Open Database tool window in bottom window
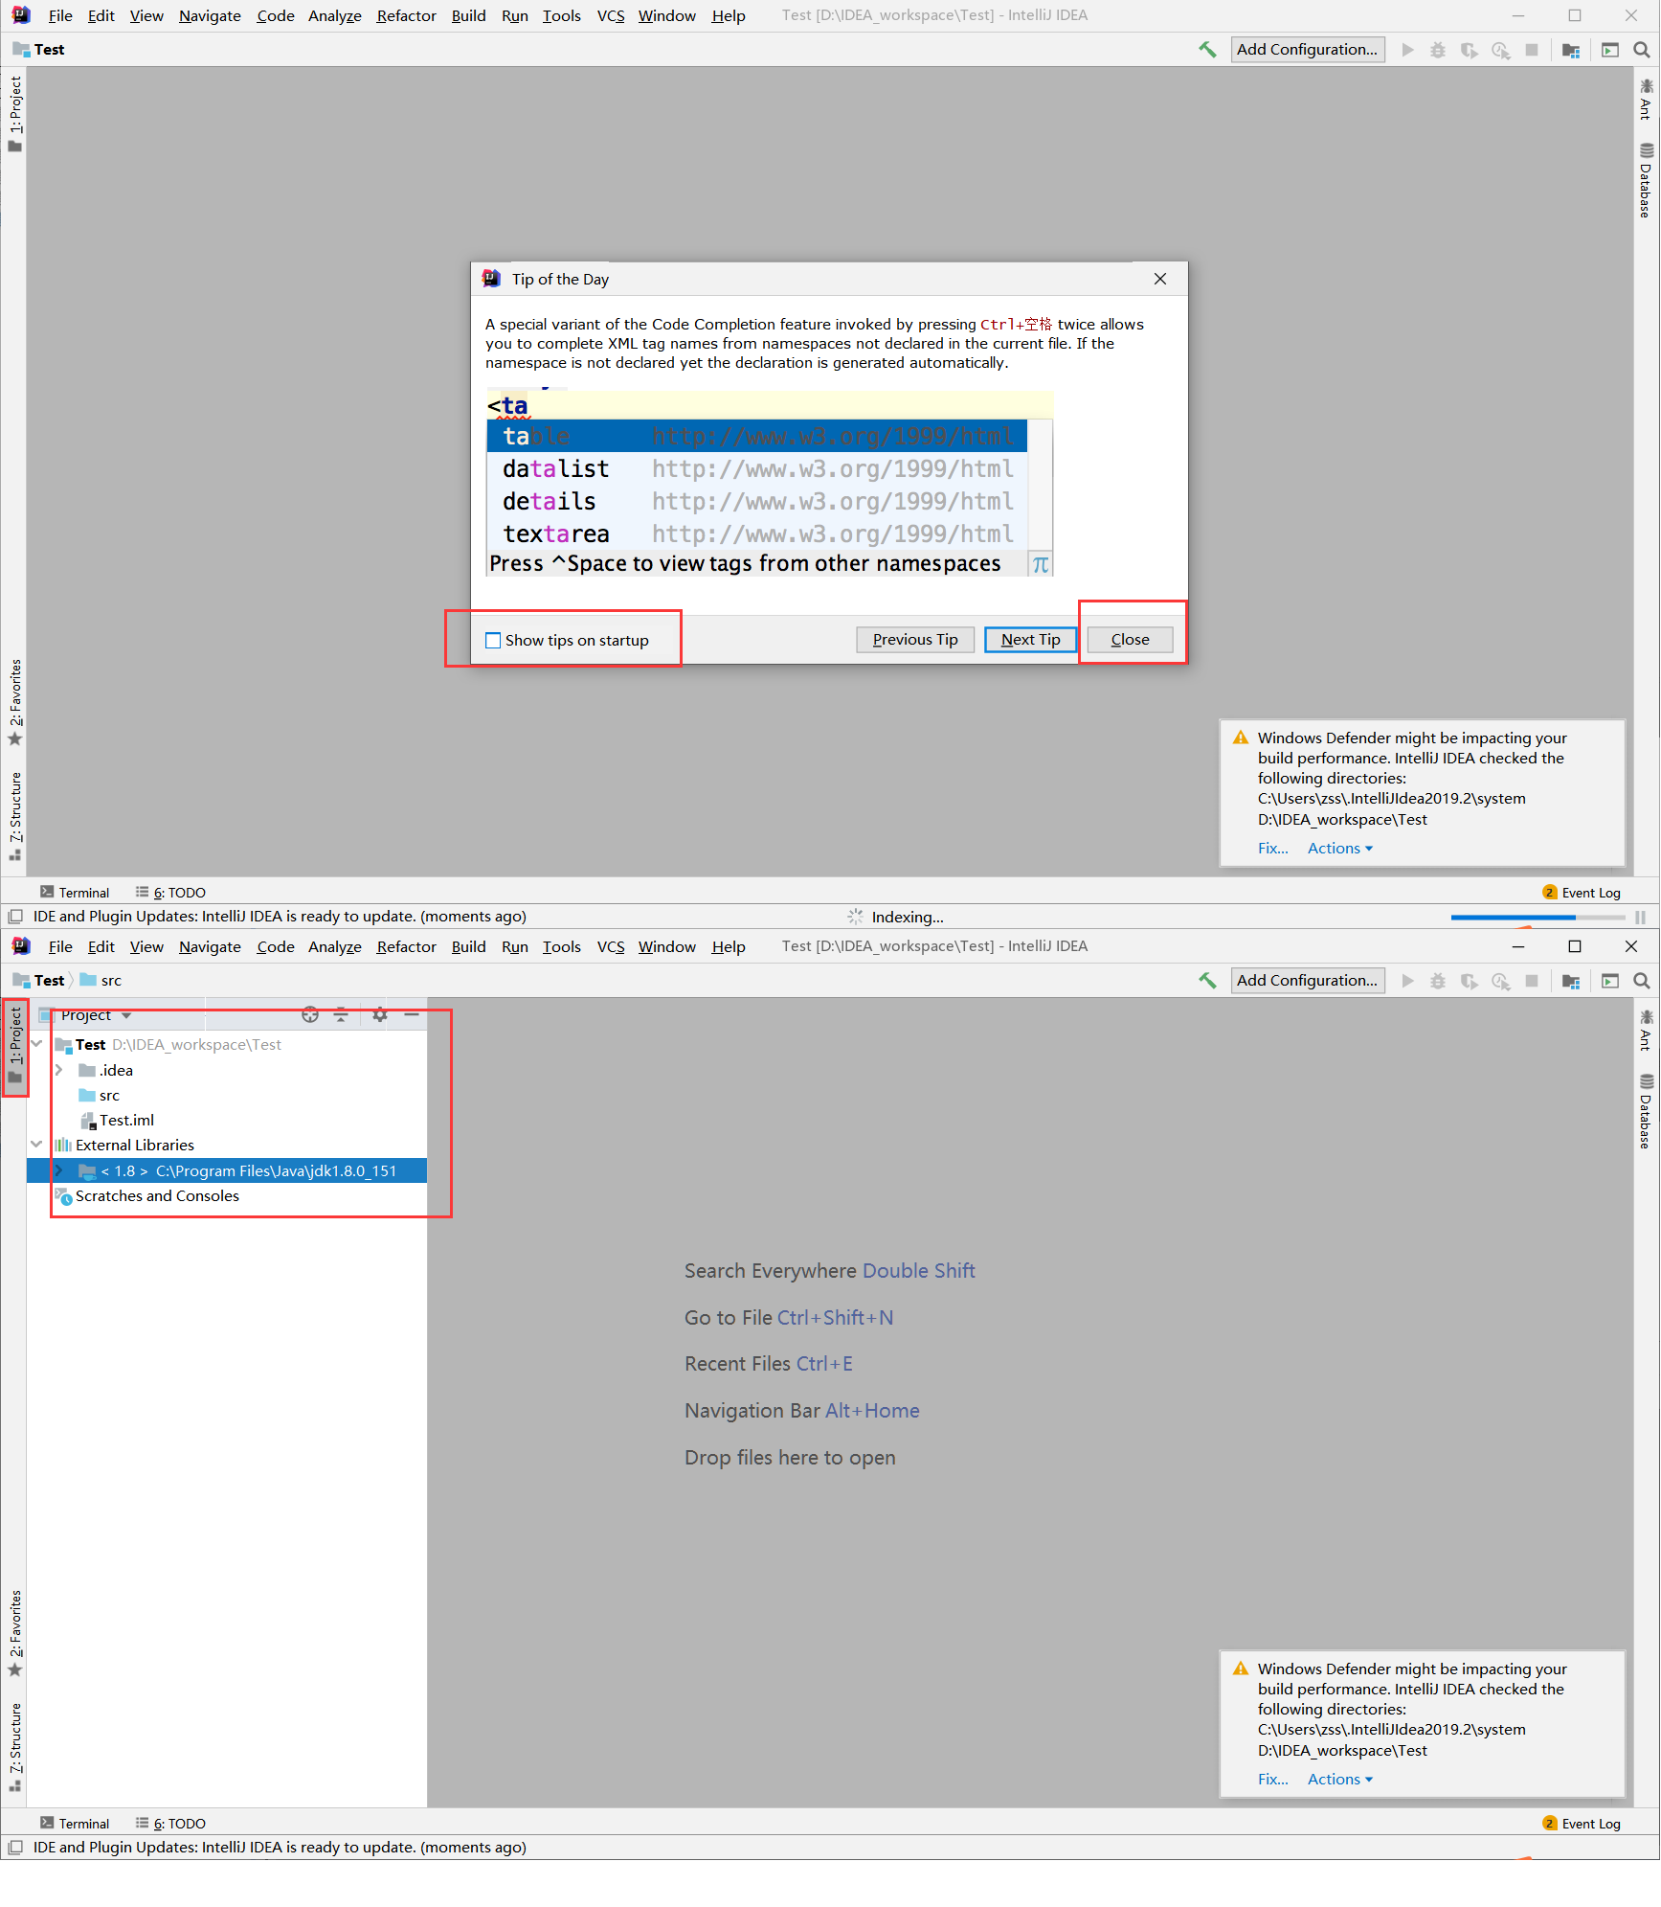Screen dimensions: 1661x1907 (x=1646, y=1112)
